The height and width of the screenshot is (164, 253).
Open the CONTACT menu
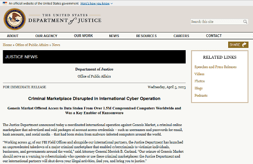214,36
